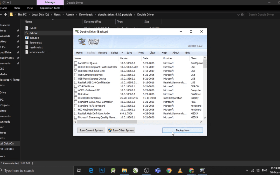This screenshot has width=280, height=175.
Task: Select whatsnew.txt file in Explorer
Action: click(38, 52)
